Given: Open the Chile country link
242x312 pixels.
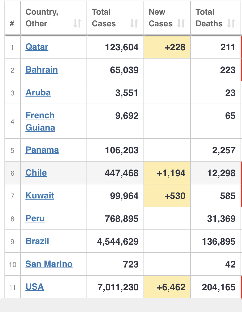Looking at the screenshot, I should click(x=36, y=173).
